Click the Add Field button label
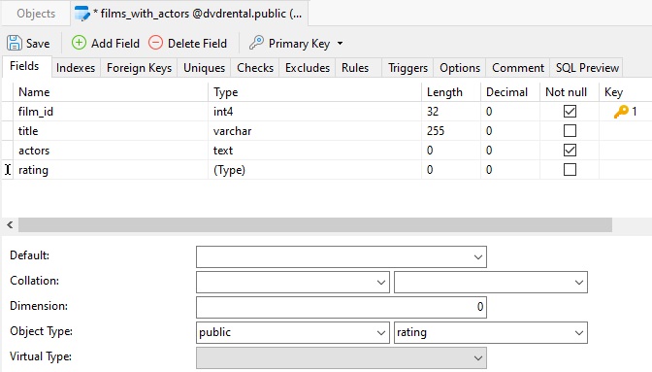The height and width of the screenshot is (372, 652). 115,44
